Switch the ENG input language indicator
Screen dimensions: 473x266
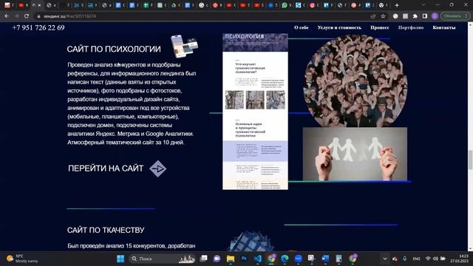(x=416, y=259)
